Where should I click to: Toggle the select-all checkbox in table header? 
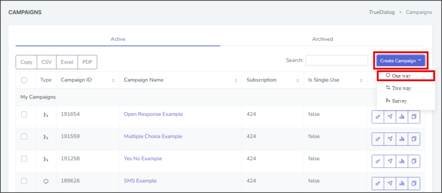click(x=24, y=80)
